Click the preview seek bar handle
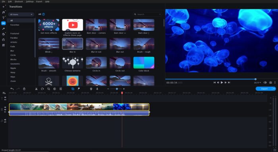 pos(255,79)
